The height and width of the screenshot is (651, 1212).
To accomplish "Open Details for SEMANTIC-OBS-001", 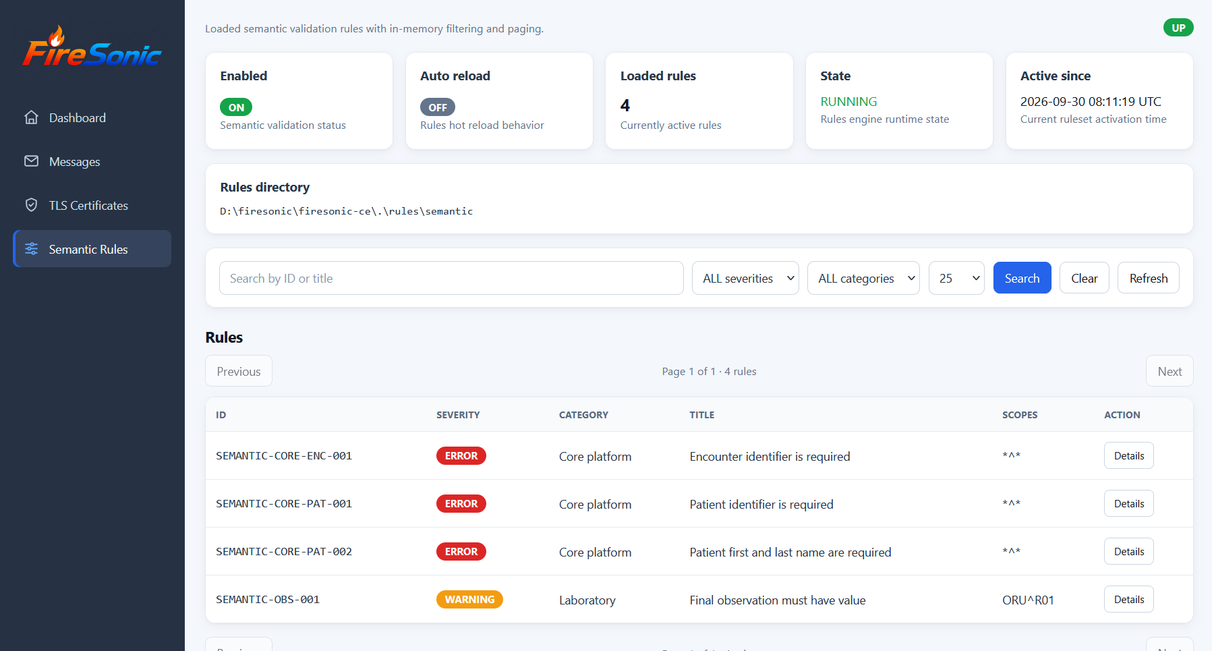I will tap(1129, 599).
